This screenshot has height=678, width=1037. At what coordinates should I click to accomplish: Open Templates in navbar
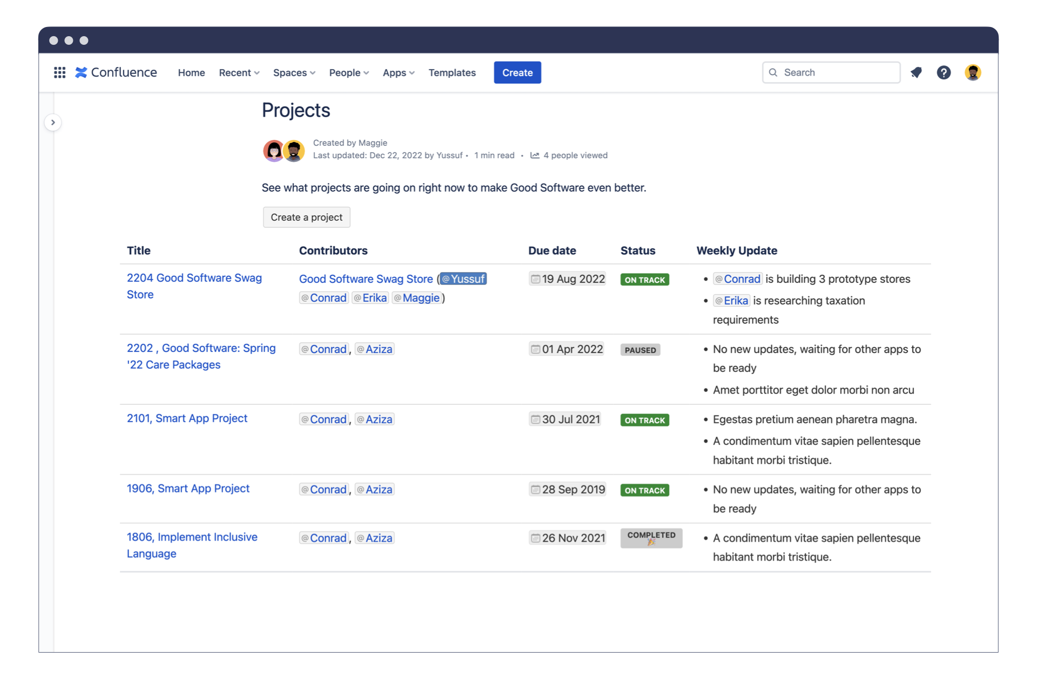(452, 72)
